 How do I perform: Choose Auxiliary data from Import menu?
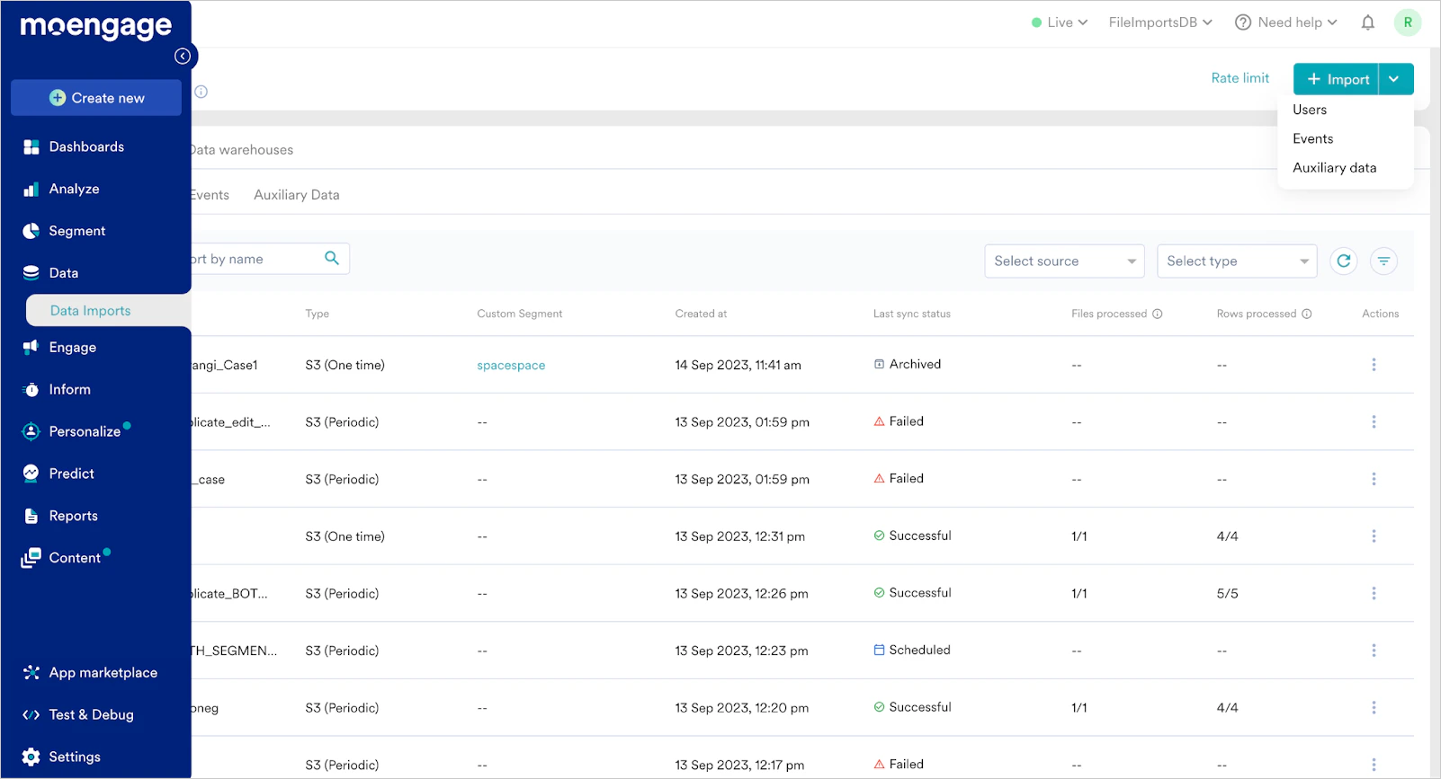1335,168
